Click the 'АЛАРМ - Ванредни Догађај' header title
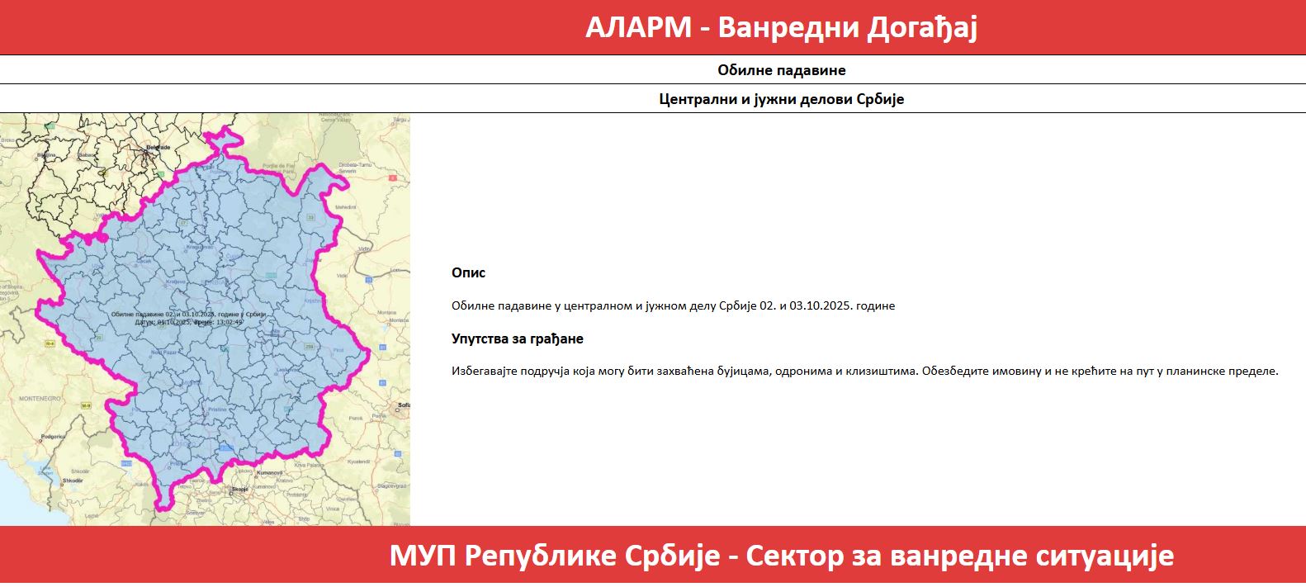This screenshot has height=587, width=1306. [781, 27]
